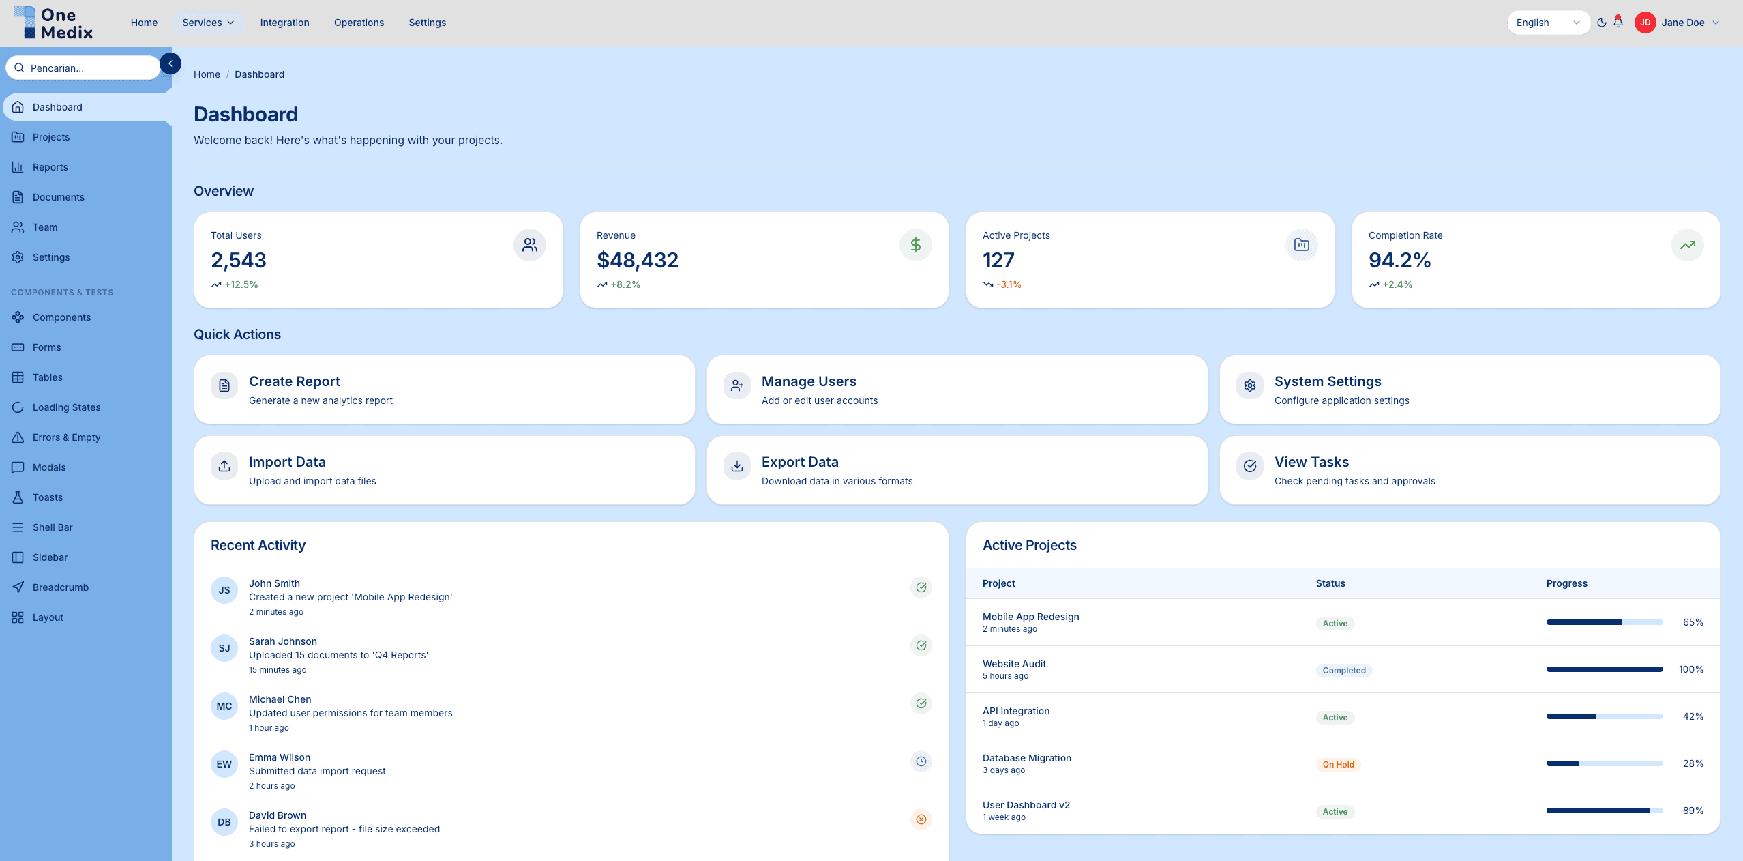Viewport: 1743px width, 861px height.
Task: Open the Breadcrumb component in sidebar
Action: pyautogui.click(x=61, y=587)
